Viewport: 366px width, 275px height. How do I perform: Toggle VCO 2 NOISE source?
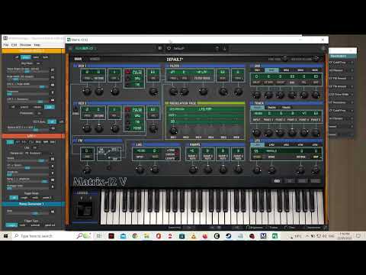coord(134,128)
